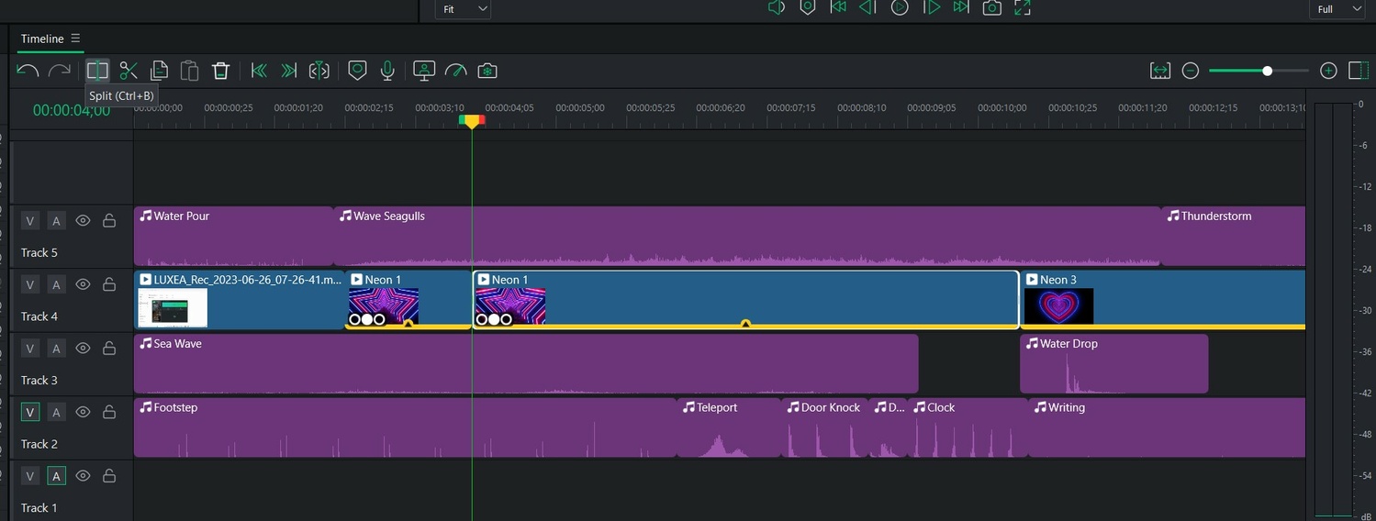This screenshot has width=1376, height=521.
Task: Select the Teleport audio clip
Action: 729,427
